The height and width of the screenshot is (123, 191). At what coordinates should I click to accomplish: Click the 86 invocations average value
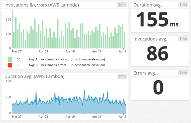click(158, 53)
